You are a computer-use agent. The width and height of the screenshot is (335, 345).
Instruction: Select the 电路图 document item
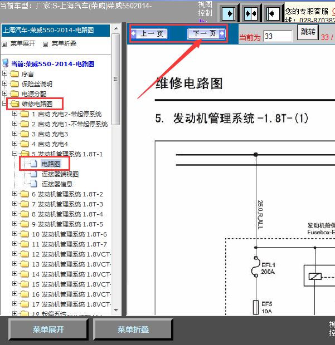pos(51,164)
